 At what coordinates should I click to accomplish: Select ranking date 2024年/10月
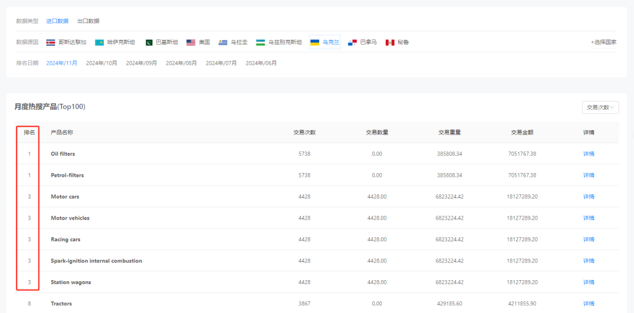pyautogui.click(x=102, y=63)
